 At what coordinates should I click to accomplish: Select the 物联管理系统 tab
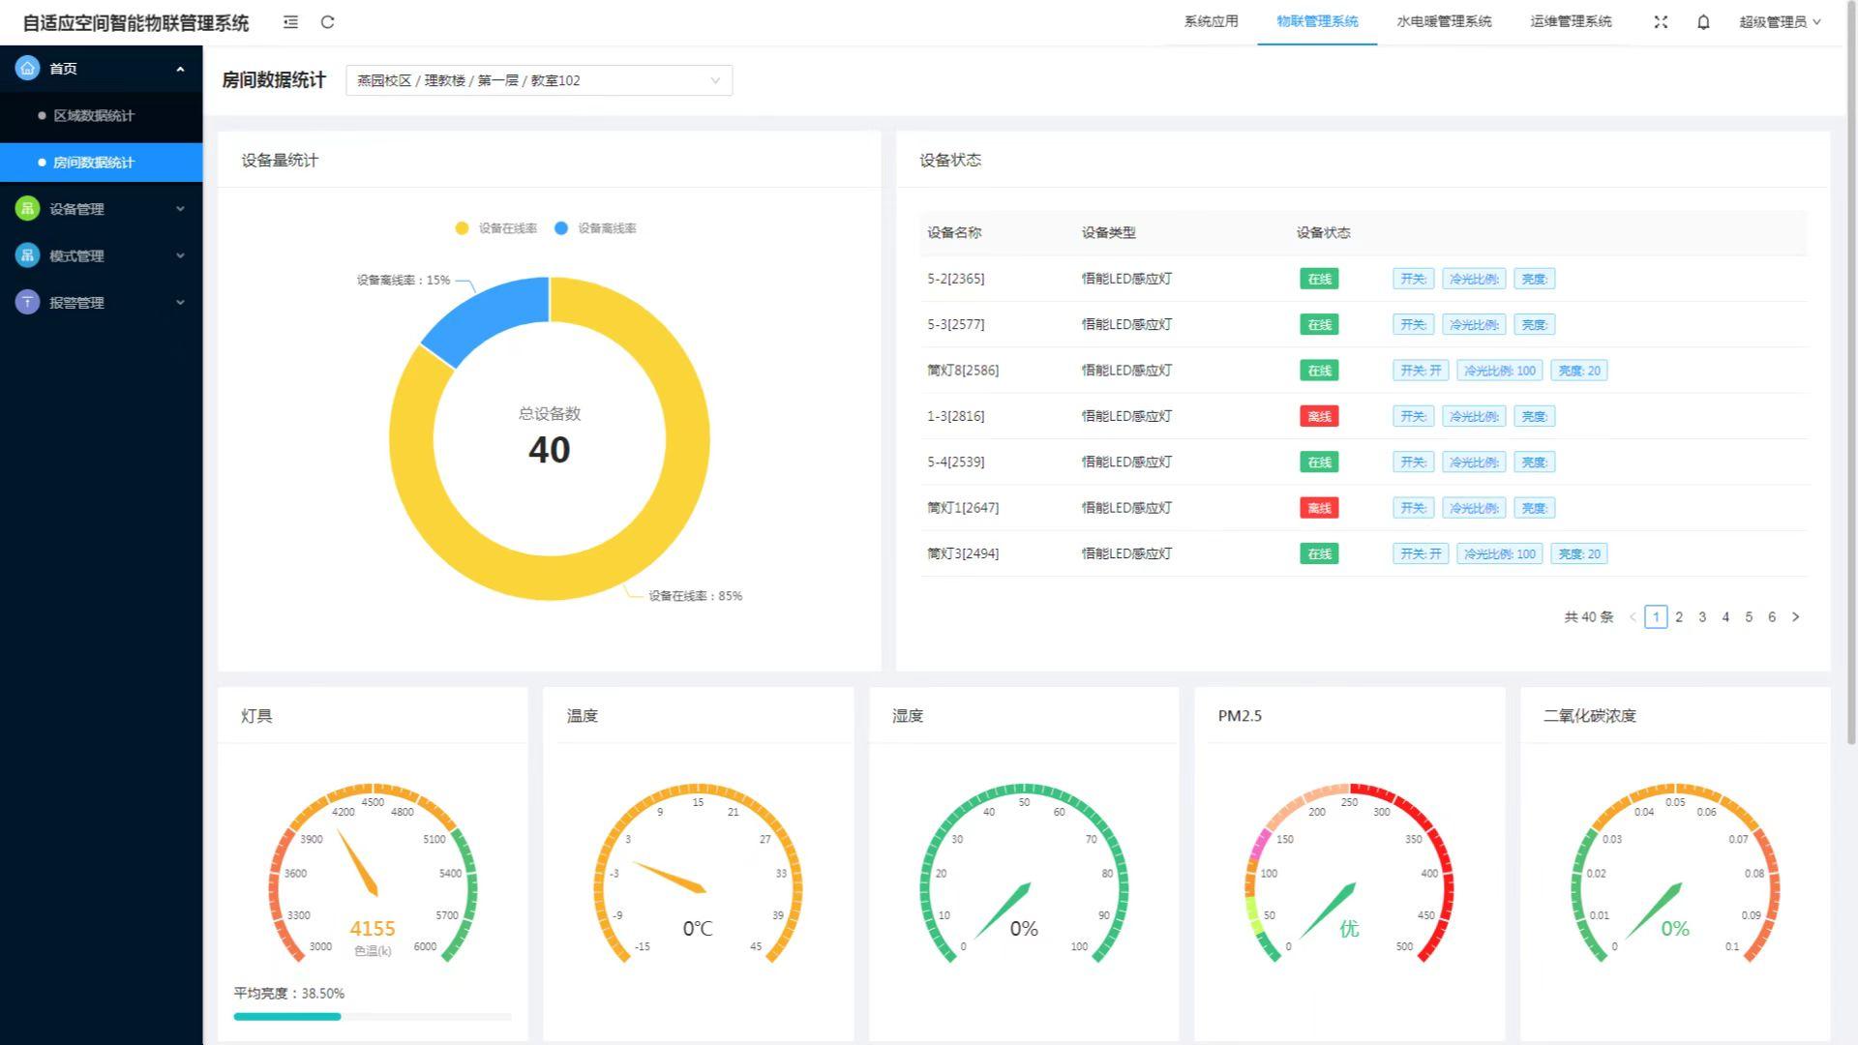click(1317, 21)
